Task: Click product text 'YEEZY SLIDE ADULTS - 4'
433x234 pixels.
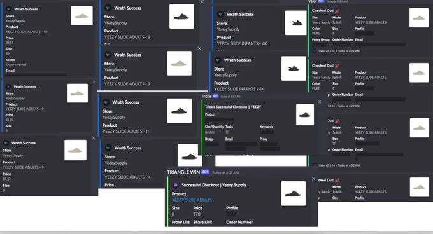Action: tap(127, 177)
